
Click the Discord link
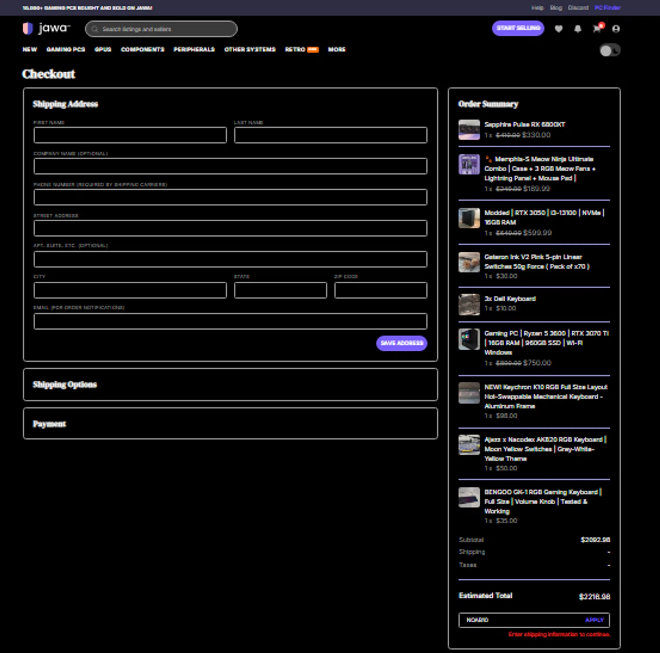pyautogui.click(x=578, y=7)
